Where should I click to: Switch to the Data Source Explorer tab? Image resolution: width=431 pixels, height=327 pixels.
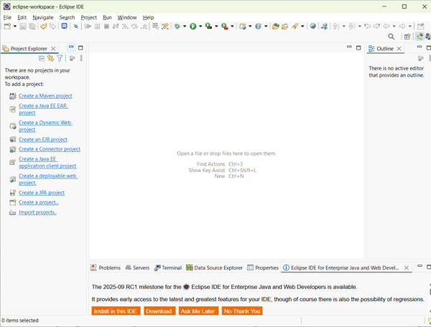click(x=214, y=267)
